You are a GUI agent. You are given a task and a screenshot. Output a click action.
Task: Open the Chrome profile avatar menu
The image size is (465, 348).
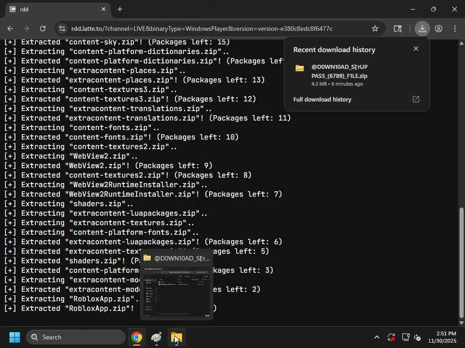439,29
